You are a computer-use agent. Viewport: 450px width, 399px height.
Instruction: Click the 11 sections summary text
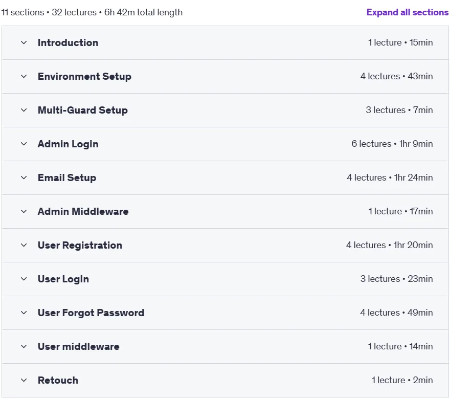[92, 12]
